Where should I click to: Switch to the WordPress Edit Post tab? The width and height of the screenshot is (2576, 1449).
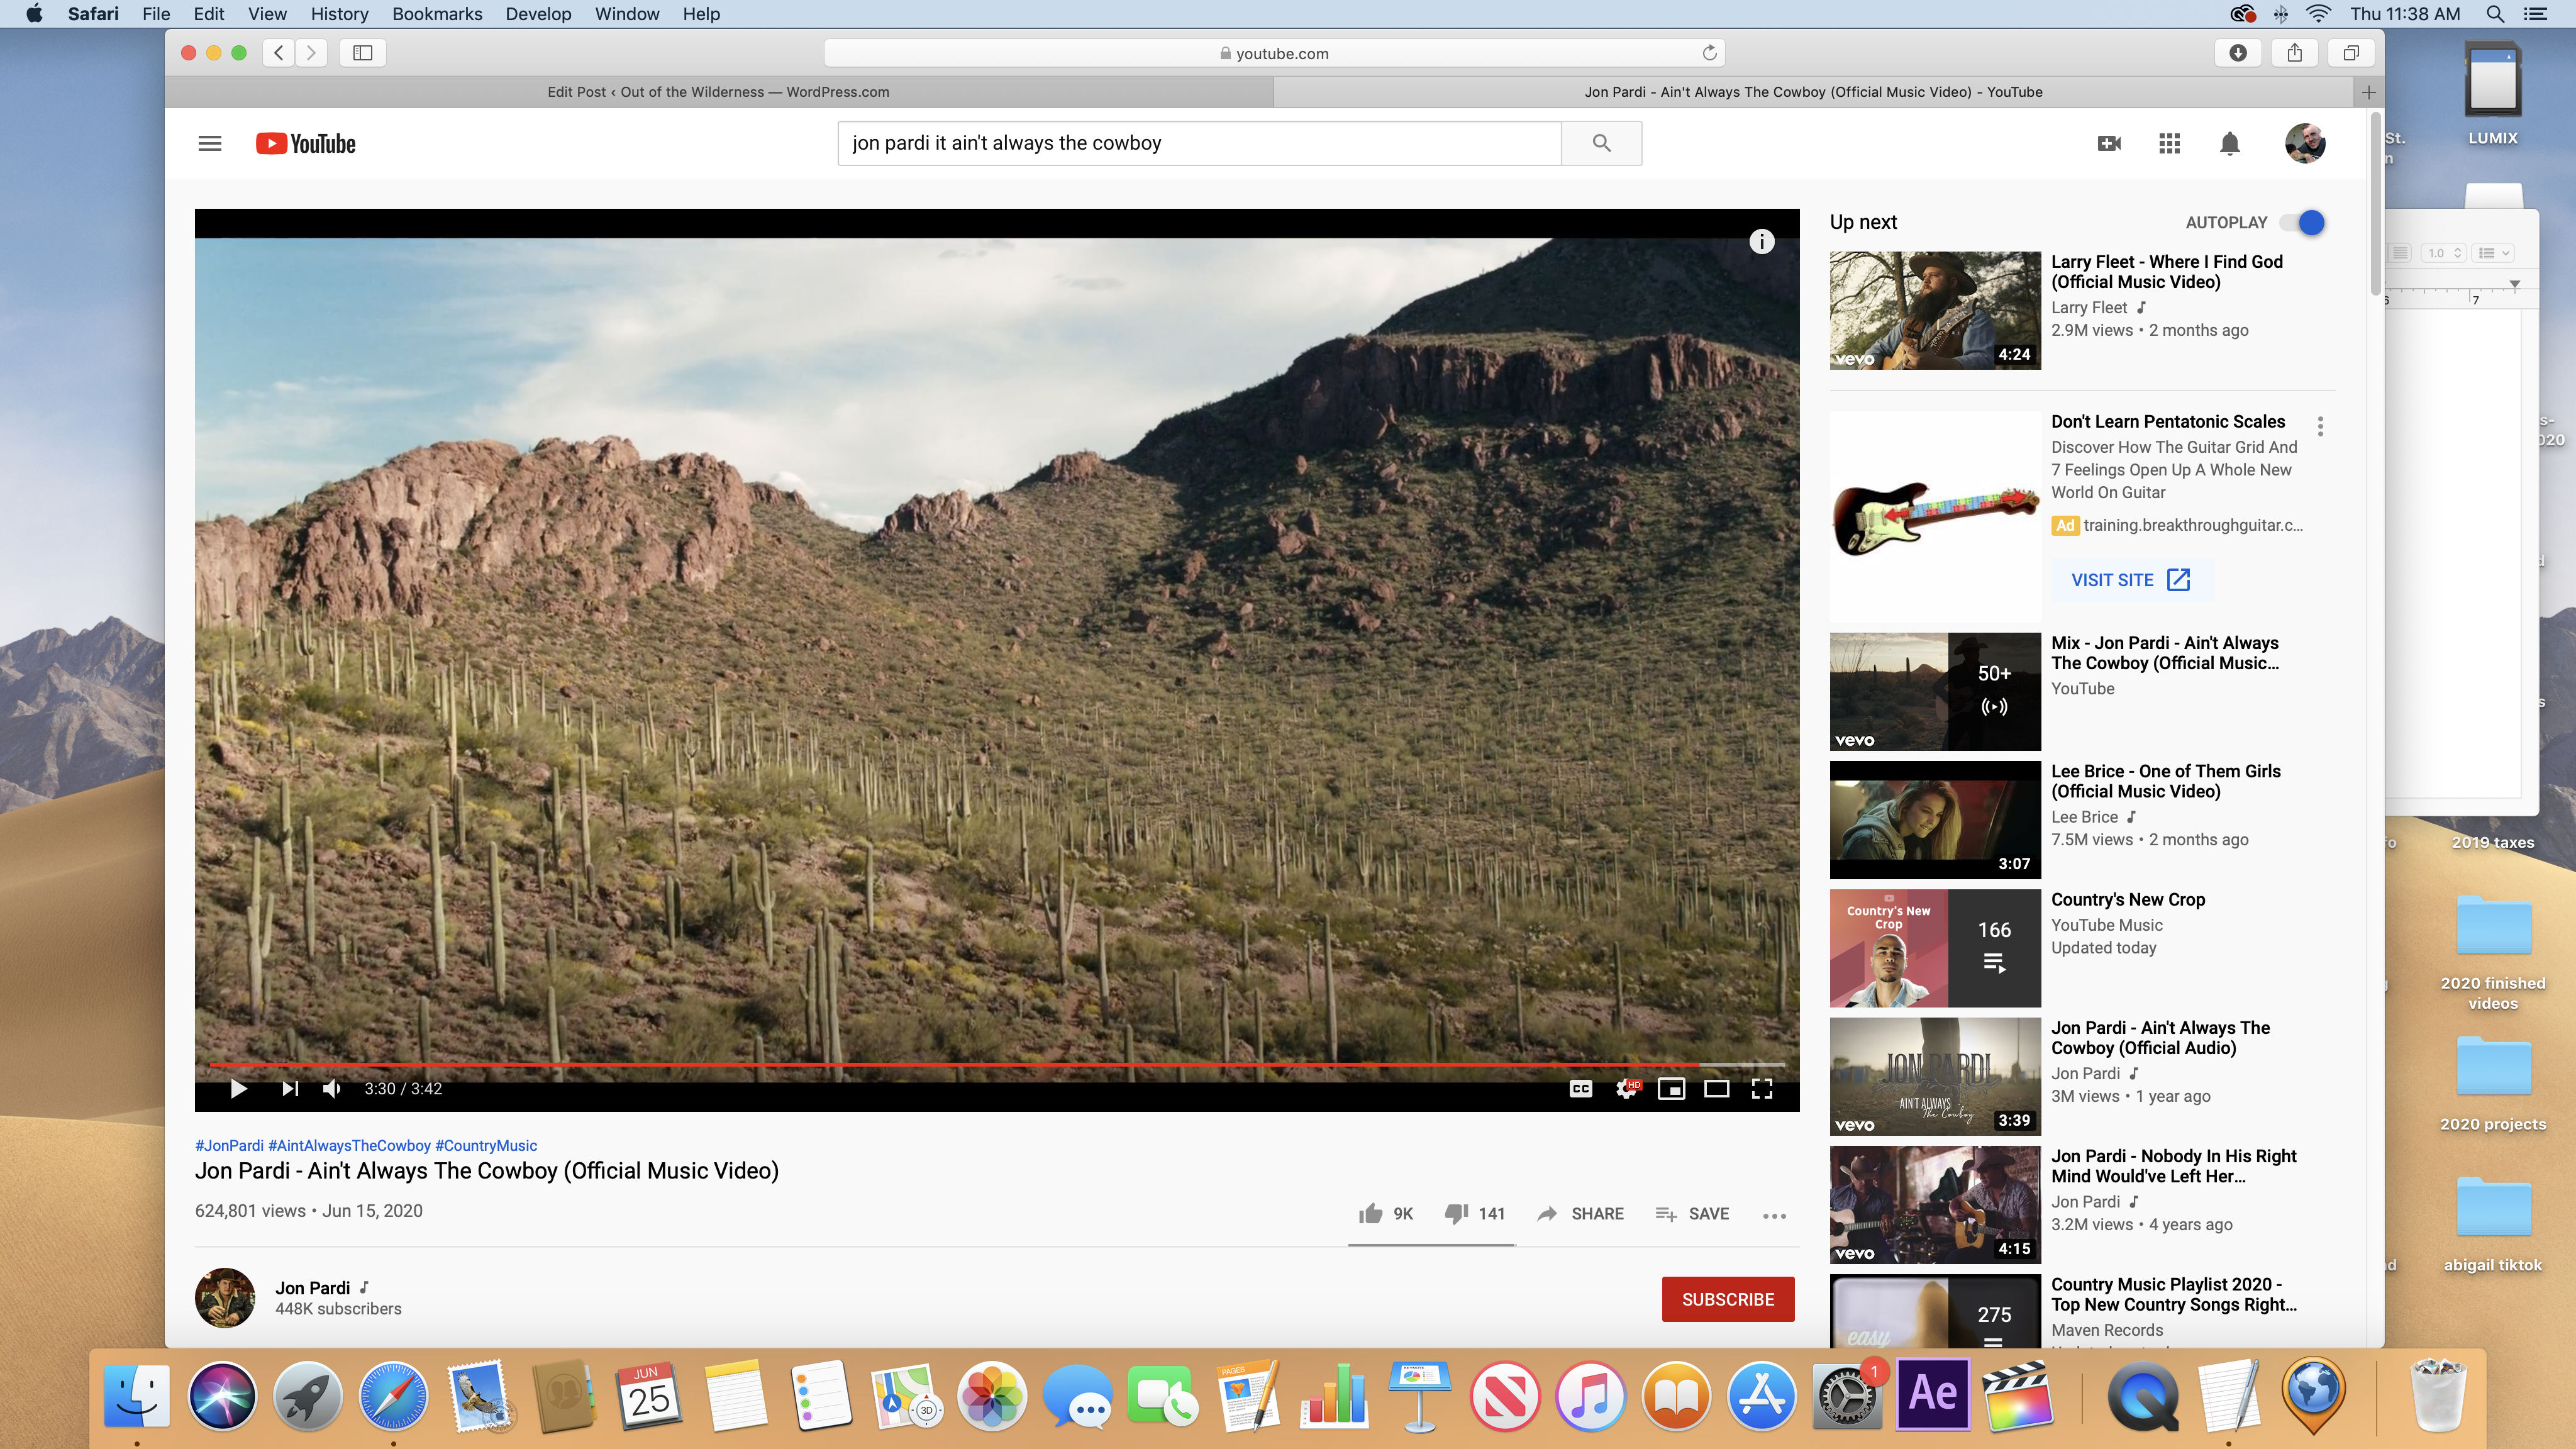[718, 92]
